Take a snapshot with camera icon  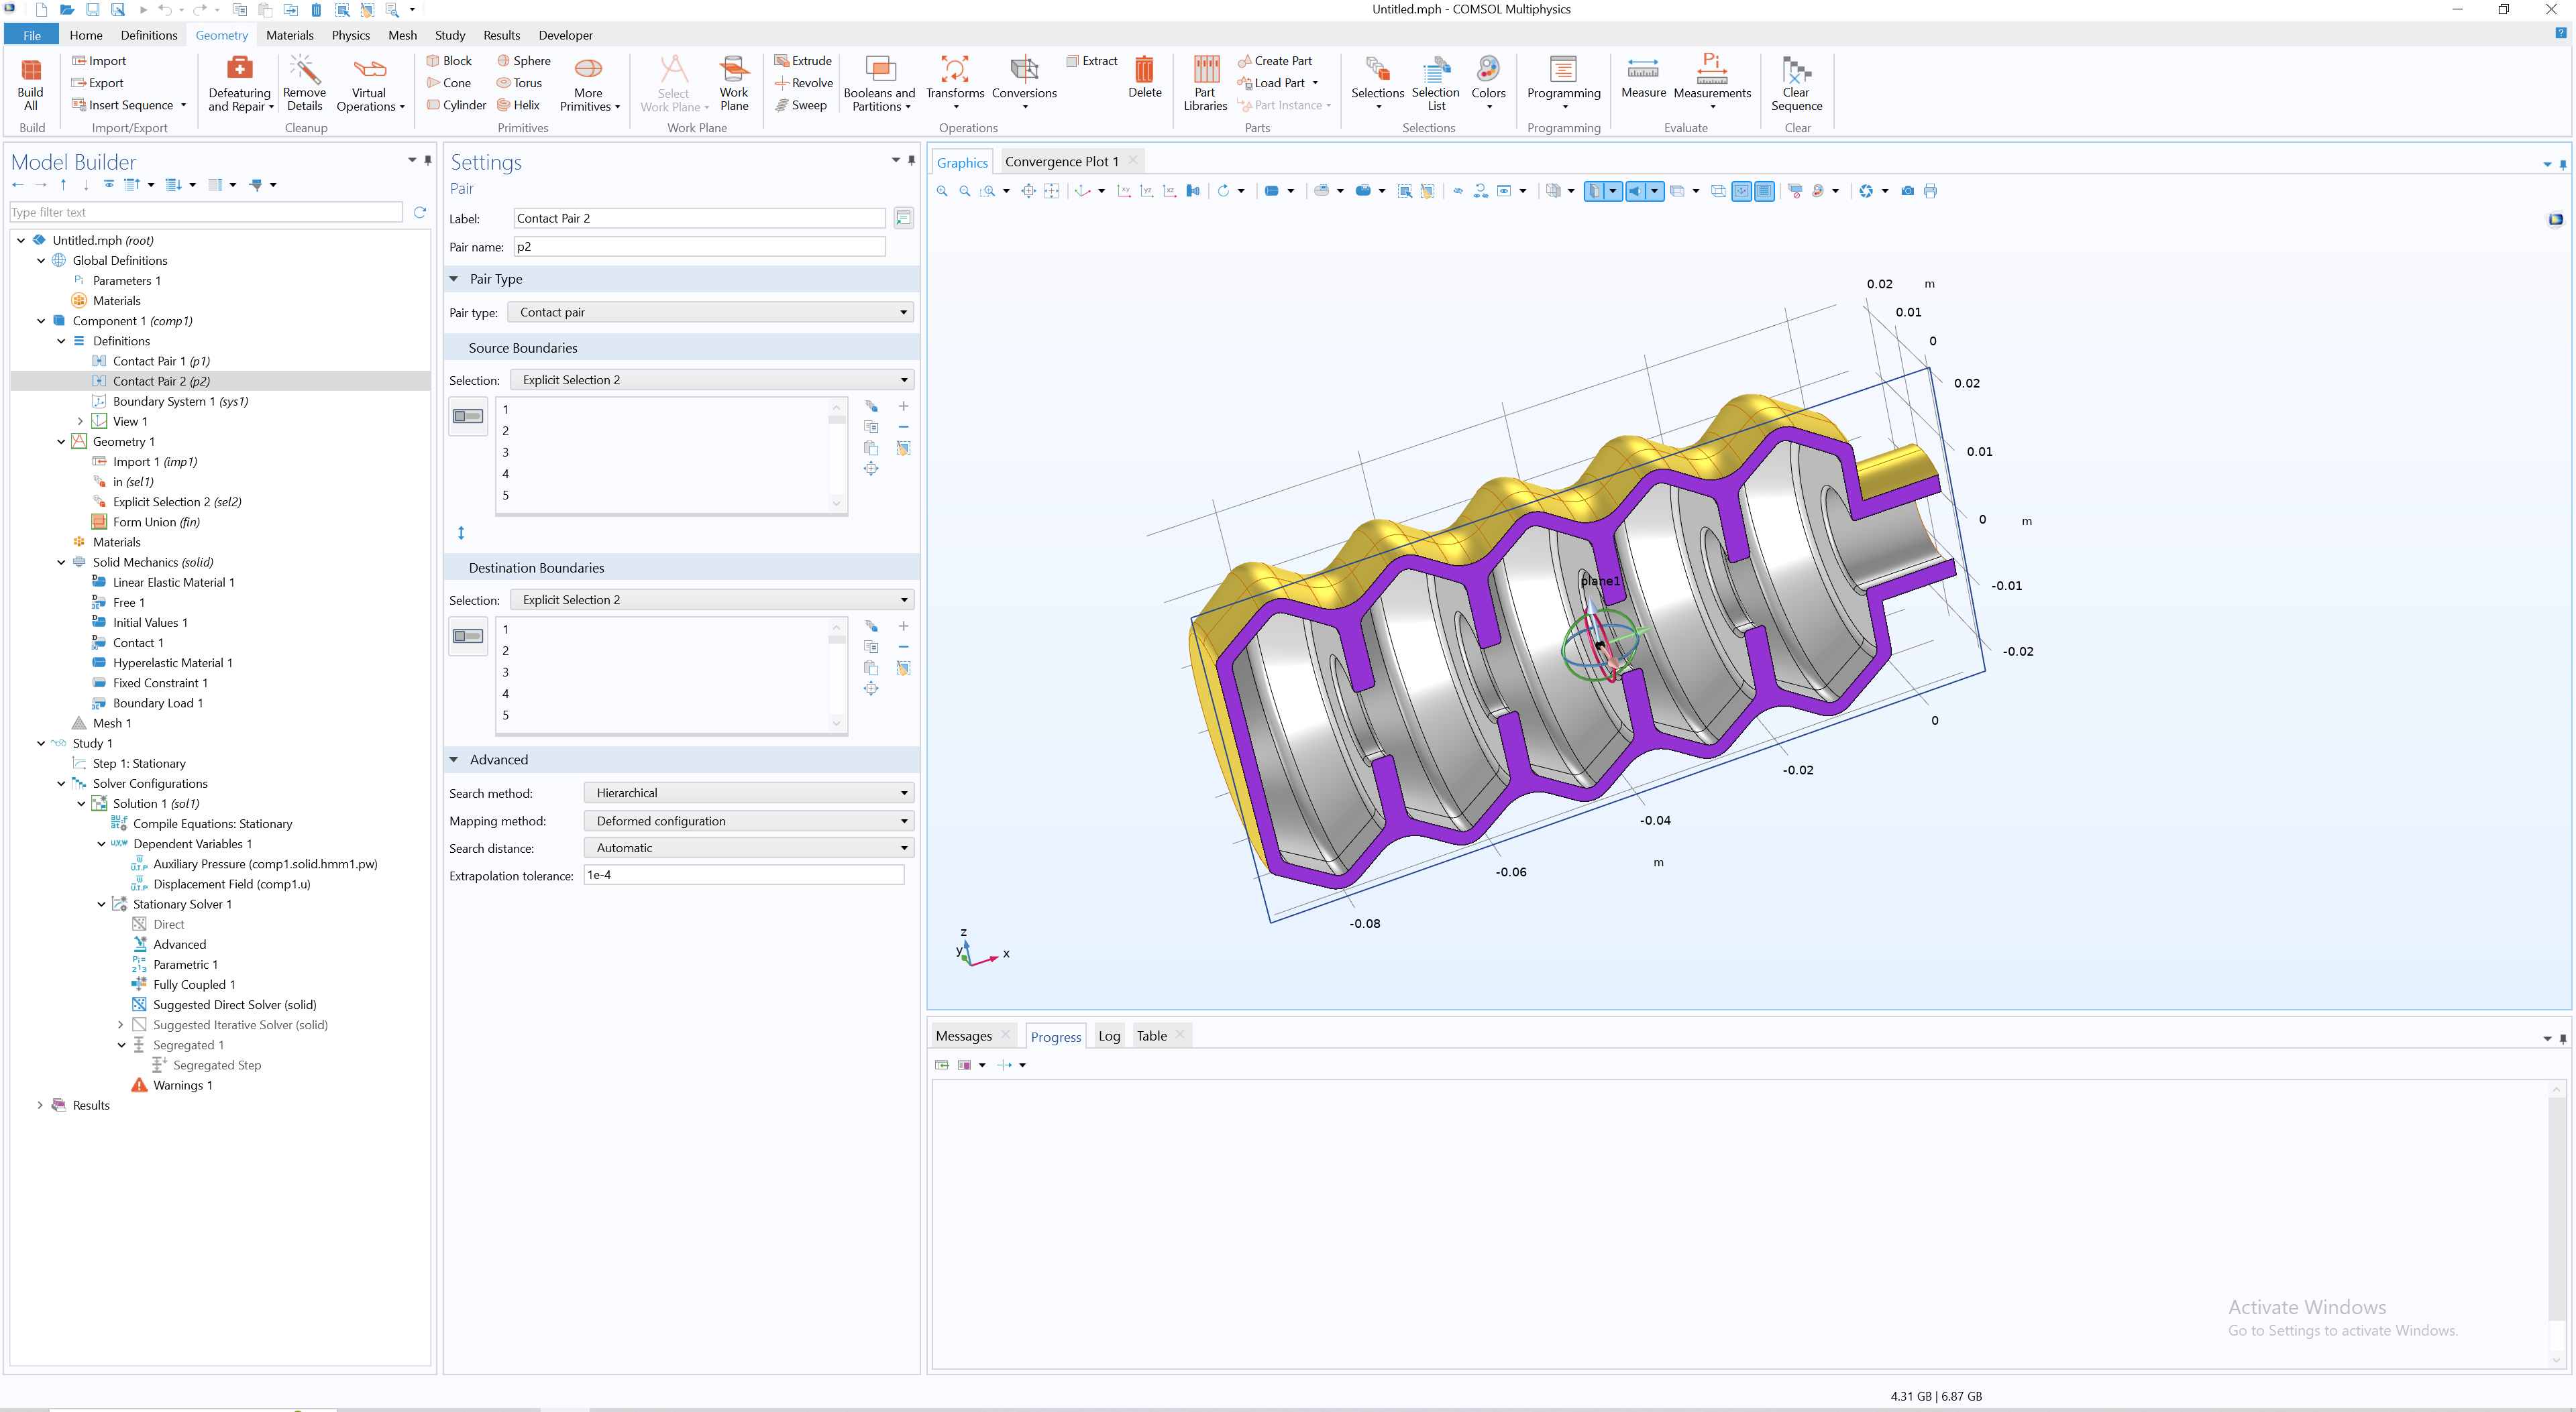(x=1907, y=191)
